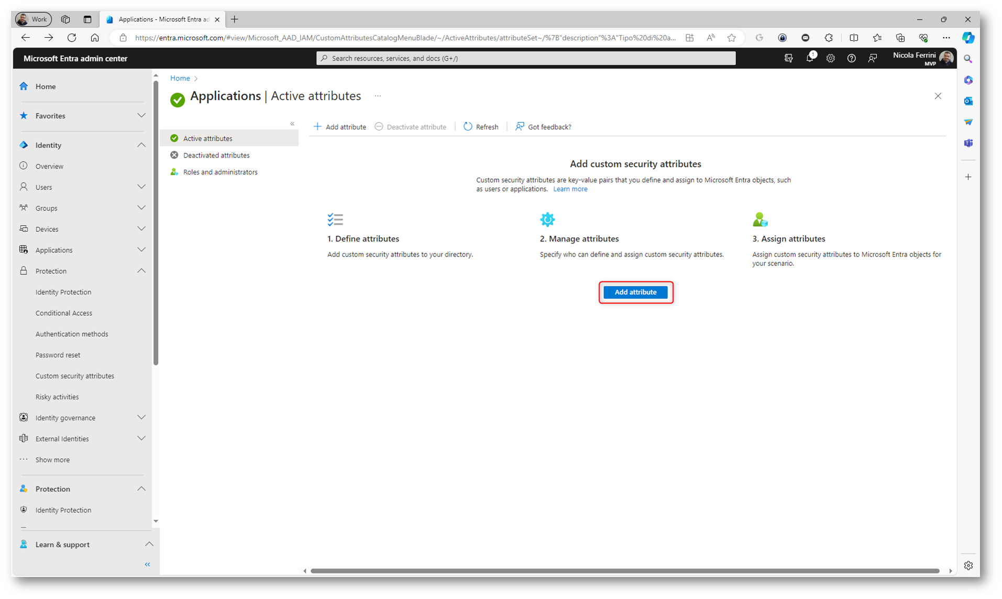1002x599 pixels.
Task: Click the sidebar vertical scrollbar
Action: (x=156, y=223)
